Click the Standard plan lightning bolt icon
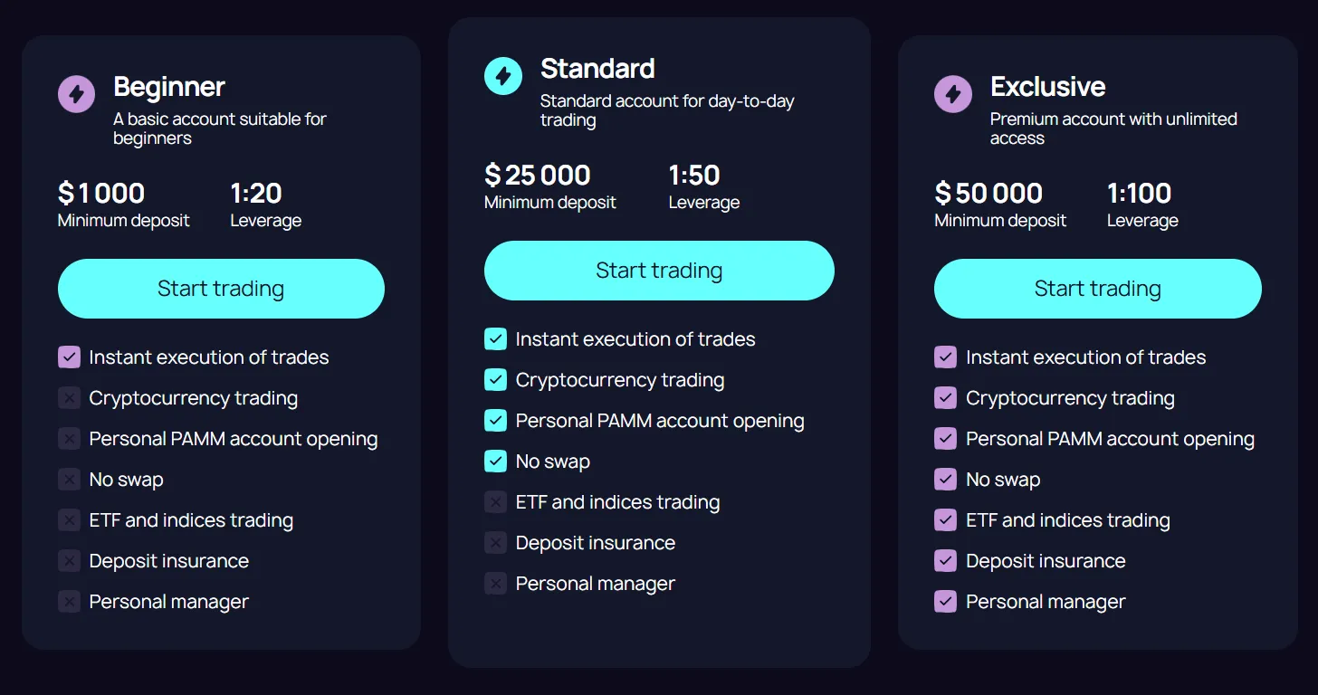This screenshot has height=695, width=1318. click(503, 76)
